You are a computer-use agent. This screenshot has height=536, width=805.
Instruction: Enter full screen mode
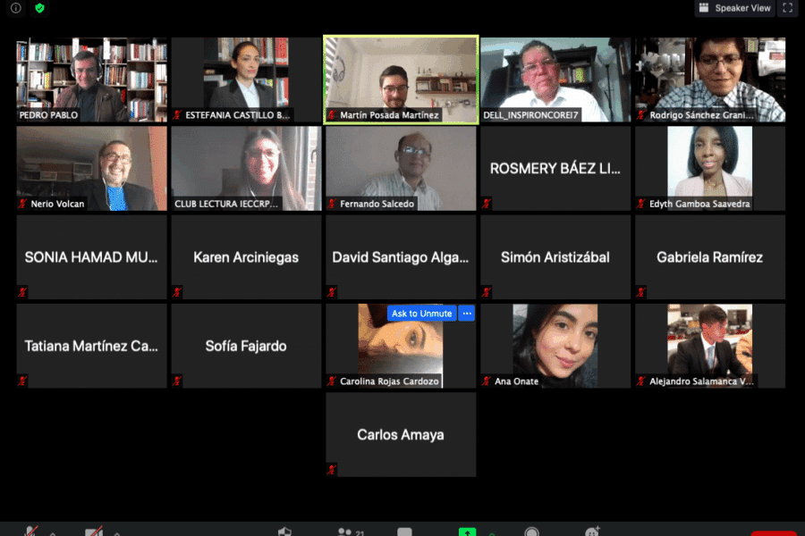coord(787,8)
